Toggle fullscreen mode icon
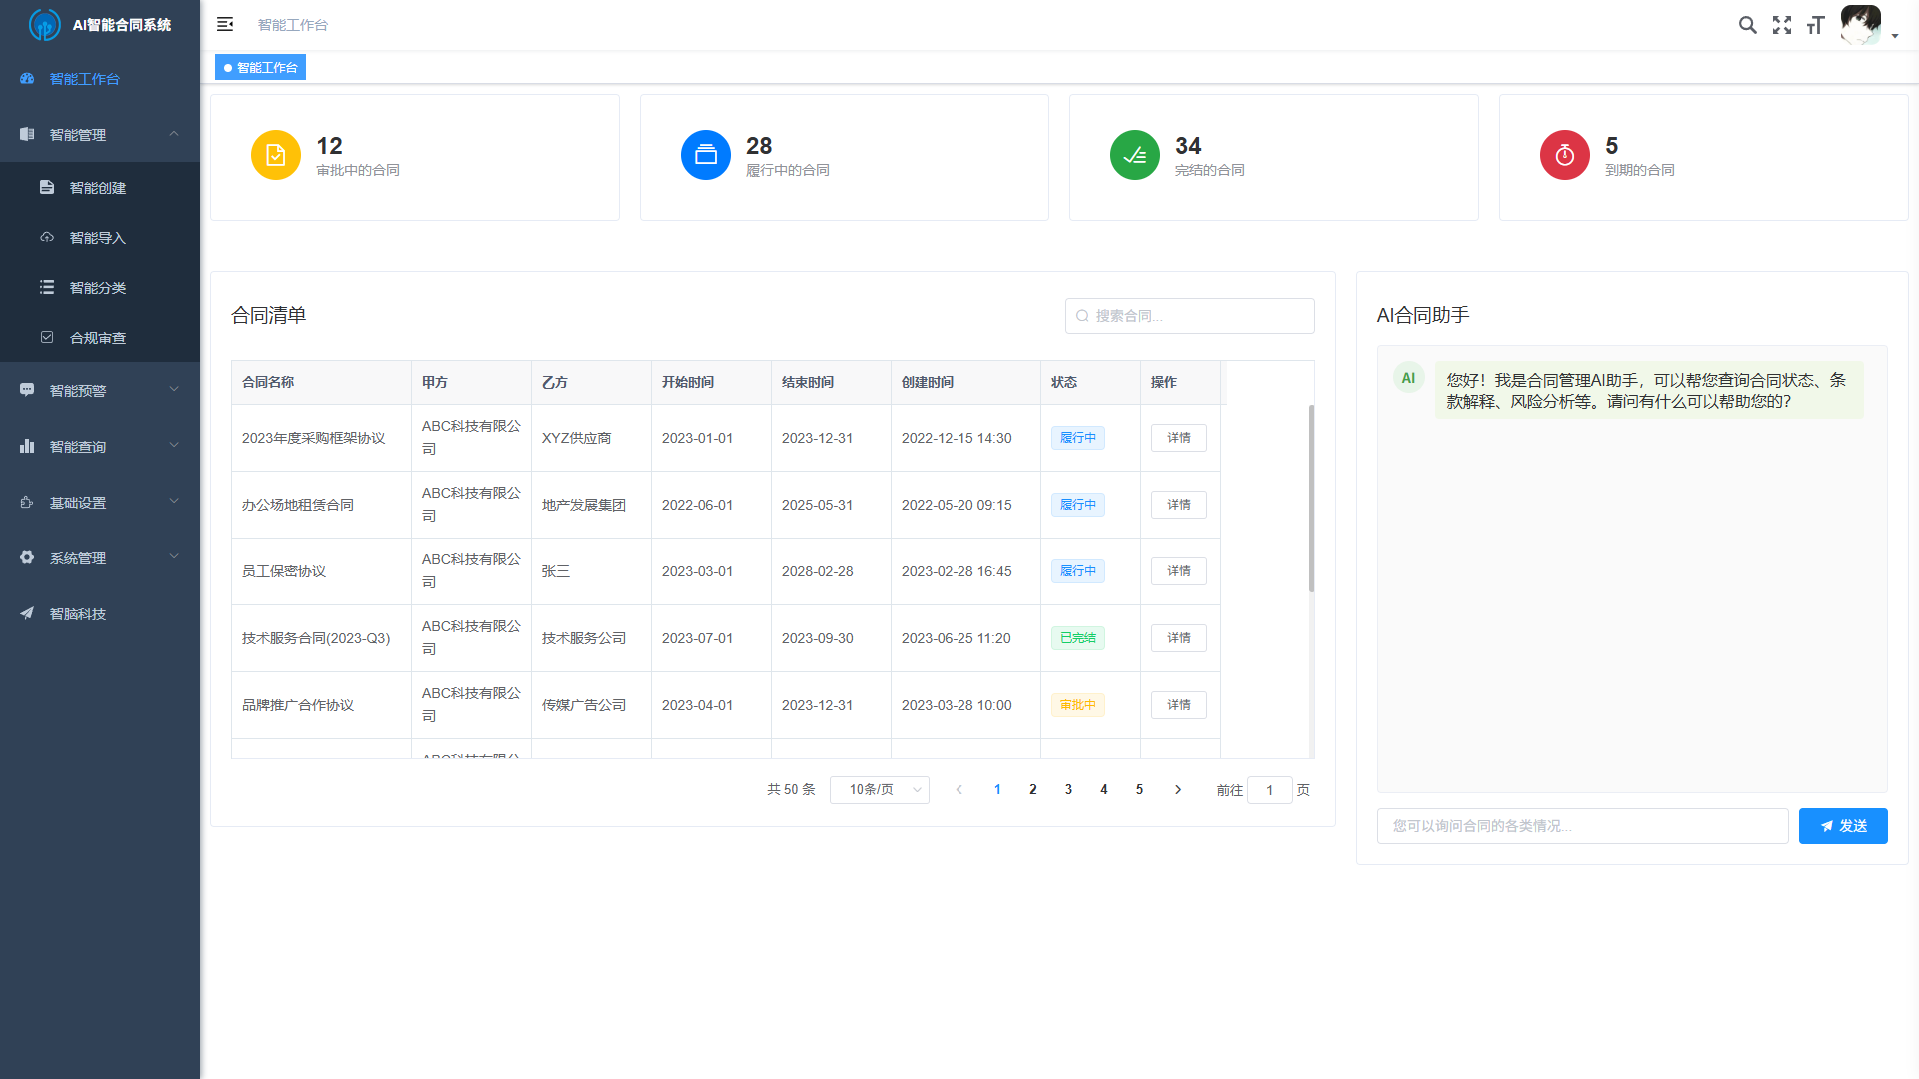This screenshot has width=1919, height=1079. pyautogui.click(x=1782, y=25)
